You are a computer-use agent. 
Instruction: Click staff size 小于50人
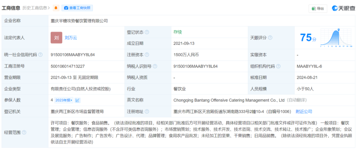point(305,89)
